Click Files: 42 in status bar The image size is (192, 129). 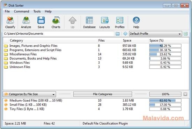point(49,123)
